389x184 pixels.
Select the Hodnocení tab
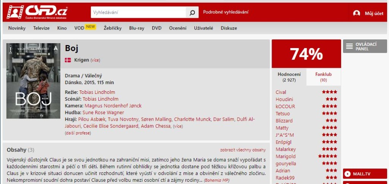point(289,77)
